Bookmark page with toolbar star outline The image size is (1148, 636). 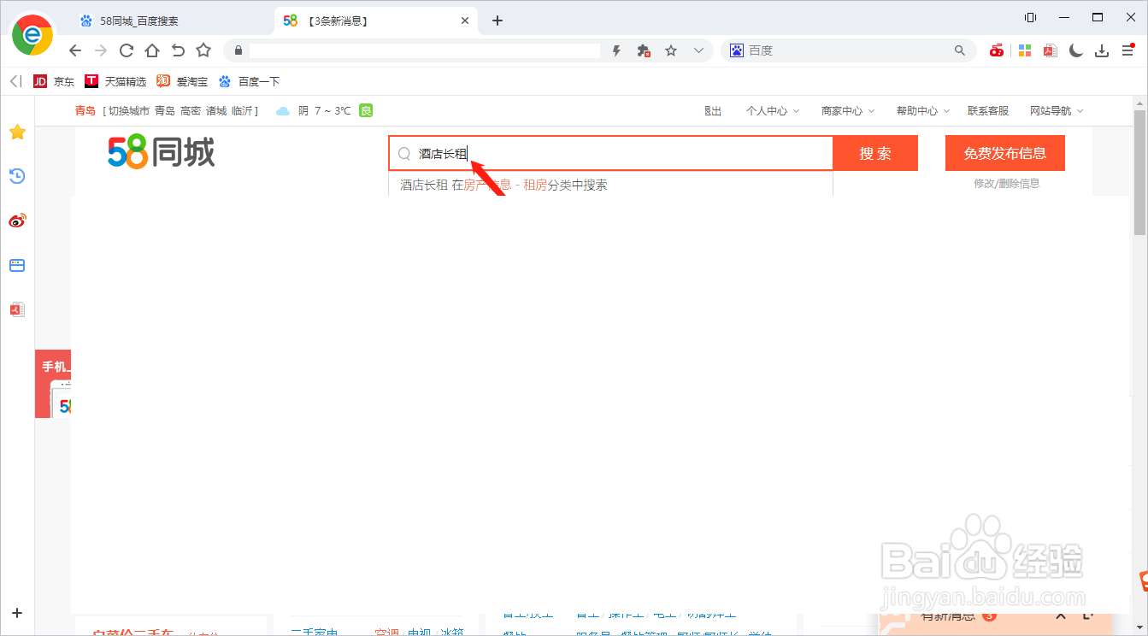[203, 50]
